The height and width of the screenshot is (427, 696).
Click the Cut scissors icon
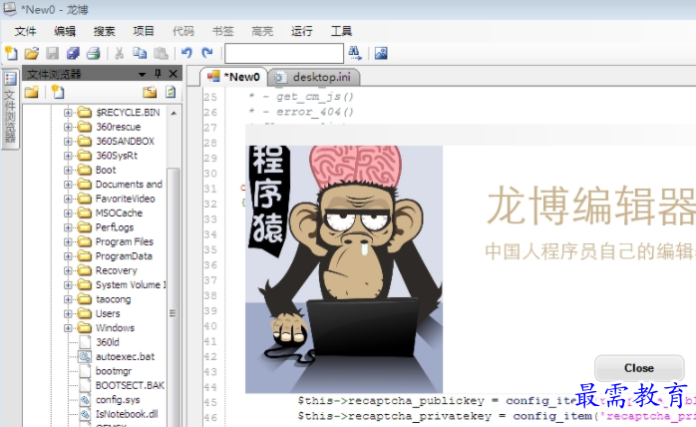119,53
